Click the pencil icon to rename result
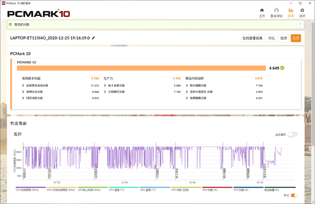 [94, 38]
